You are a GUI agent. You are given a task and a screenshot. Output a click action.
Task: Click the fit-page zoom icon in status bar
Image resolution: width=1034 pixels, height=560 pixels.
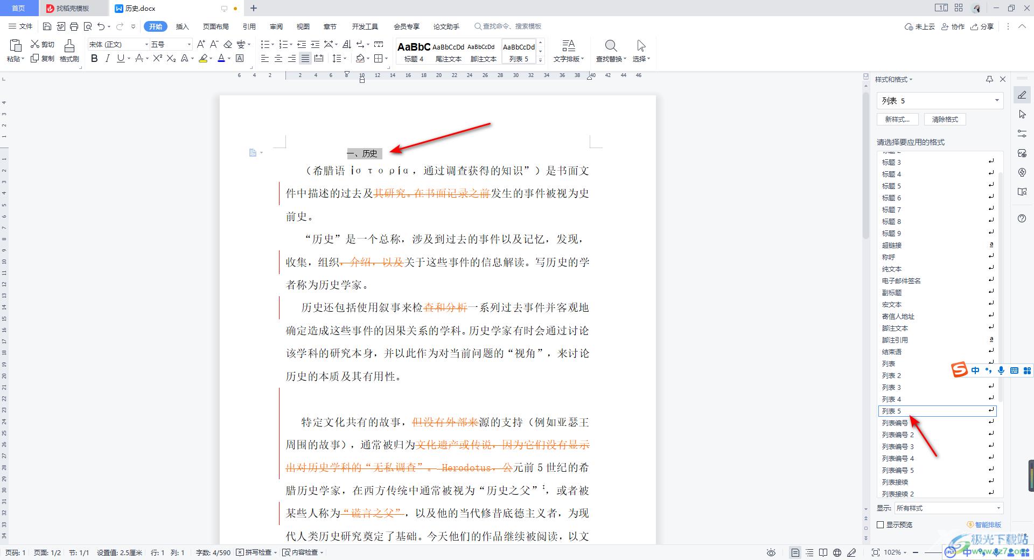click(876, 552)
